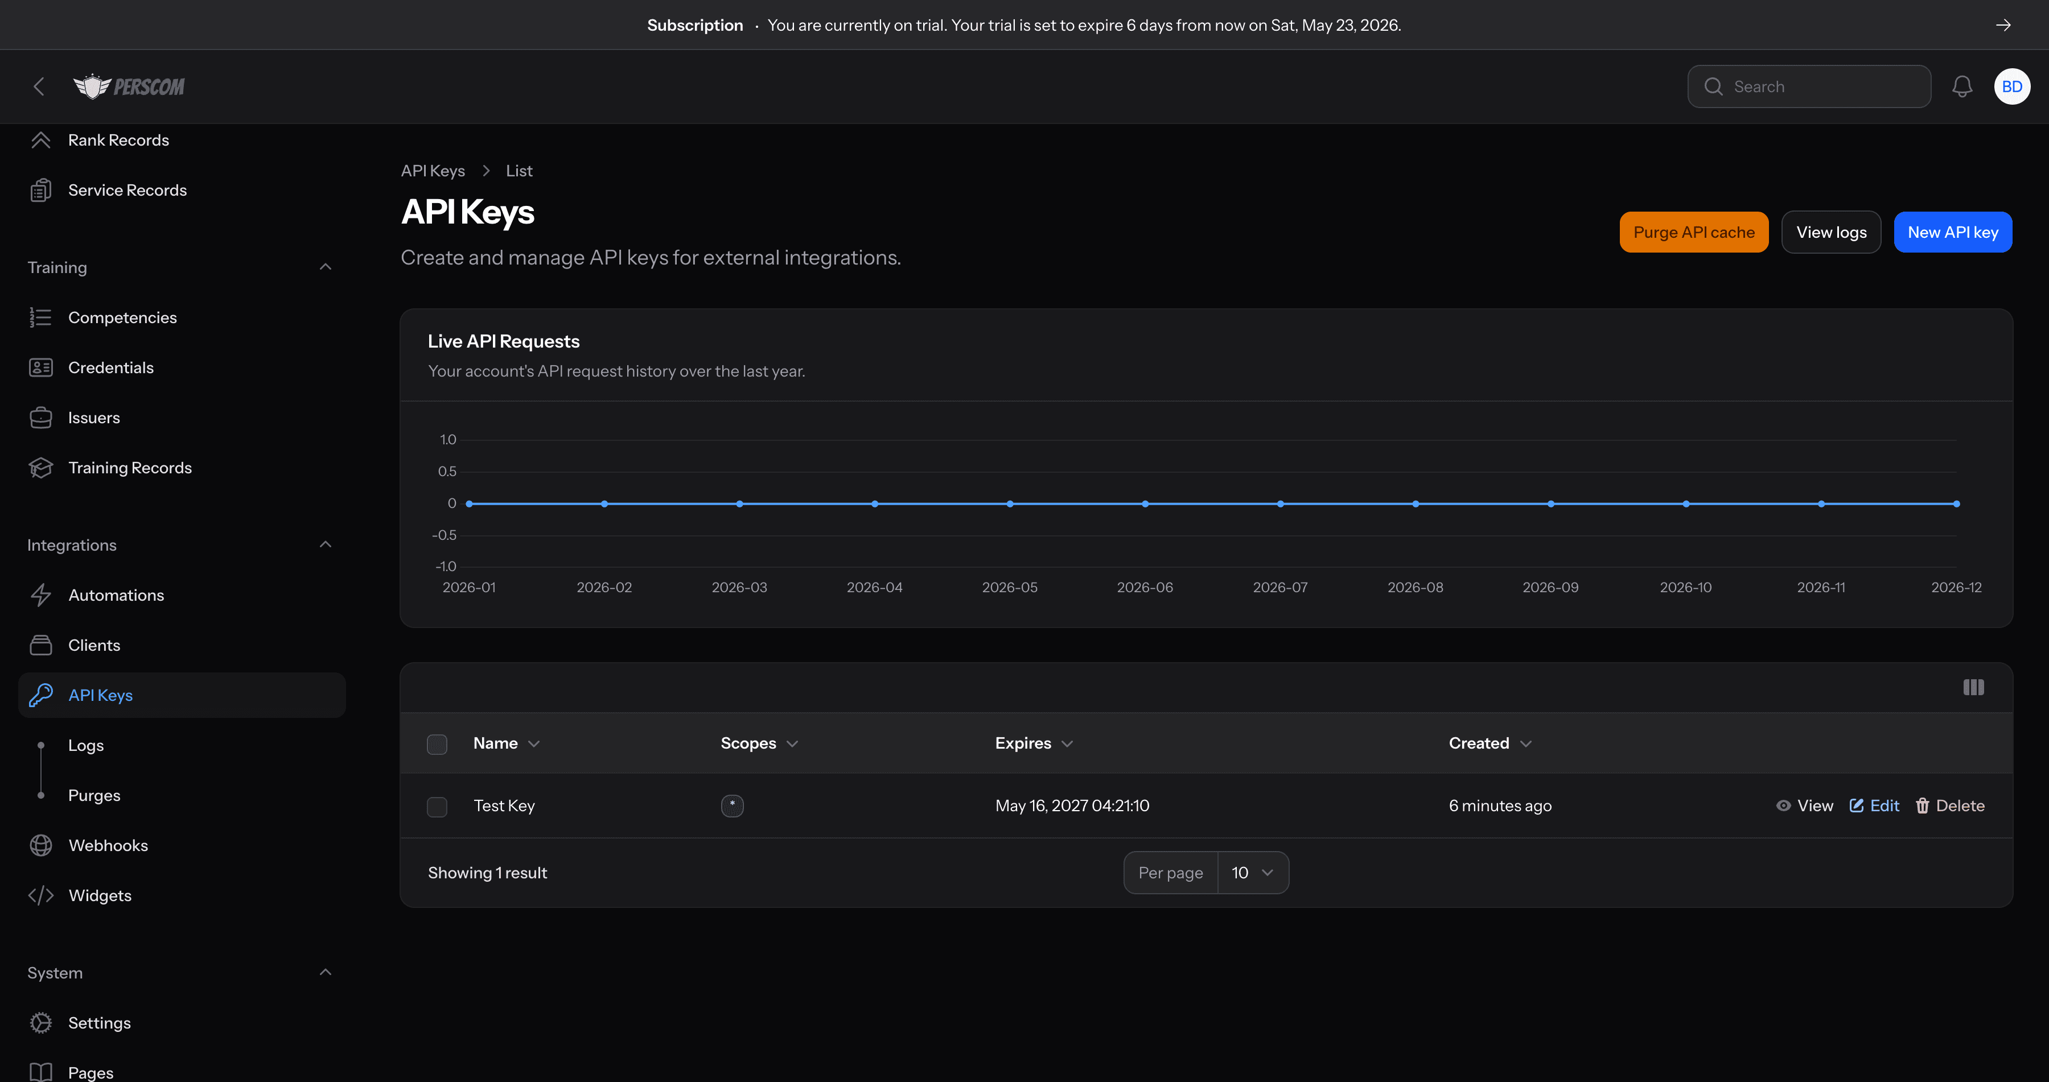2049x1082 pixels.
Task: Select all rows with header checkbox
Action: coord(437,744)
